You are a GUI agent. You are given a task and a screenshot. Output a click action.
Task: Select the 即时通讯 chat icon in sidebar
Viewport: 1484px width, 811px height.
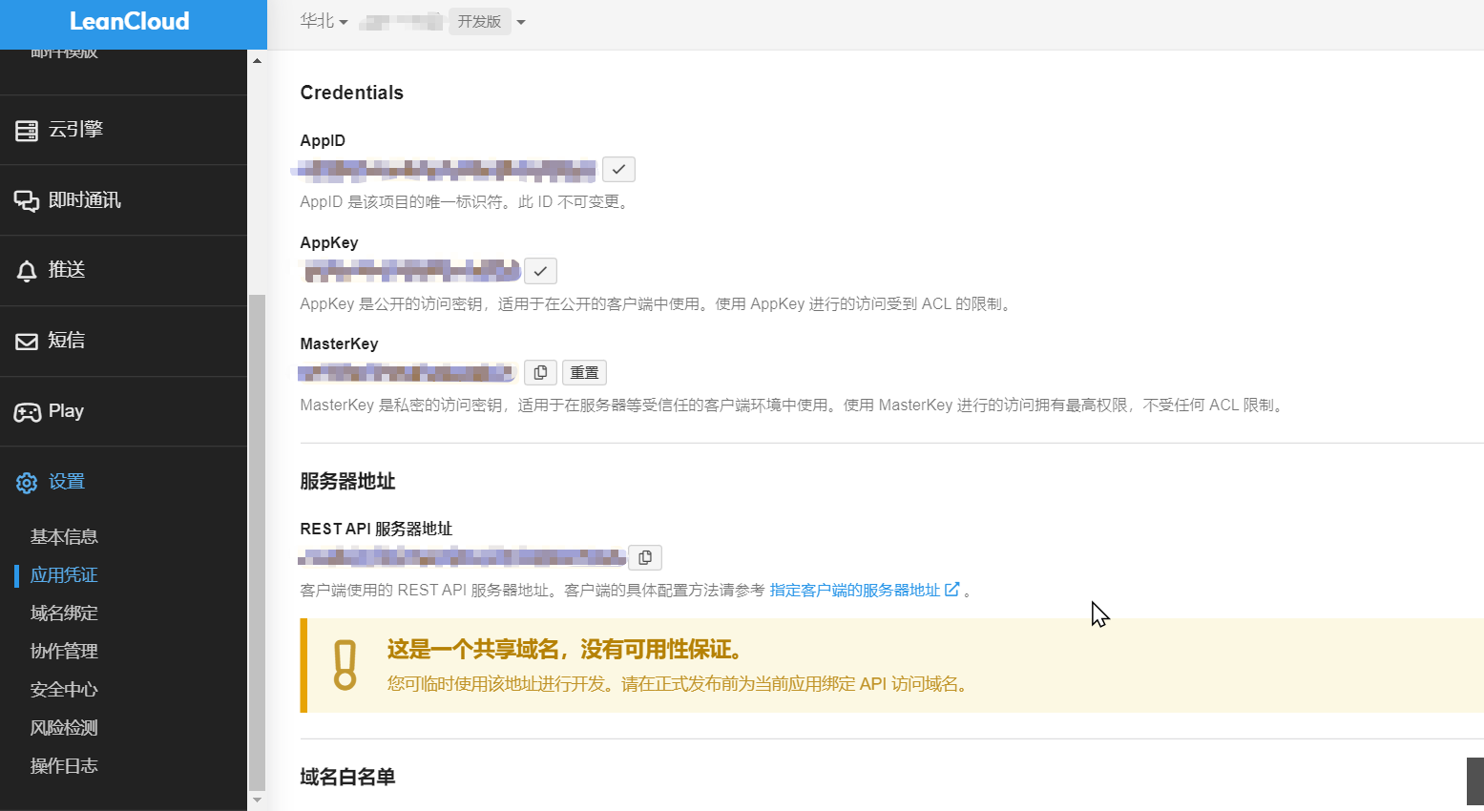point(27,199)
